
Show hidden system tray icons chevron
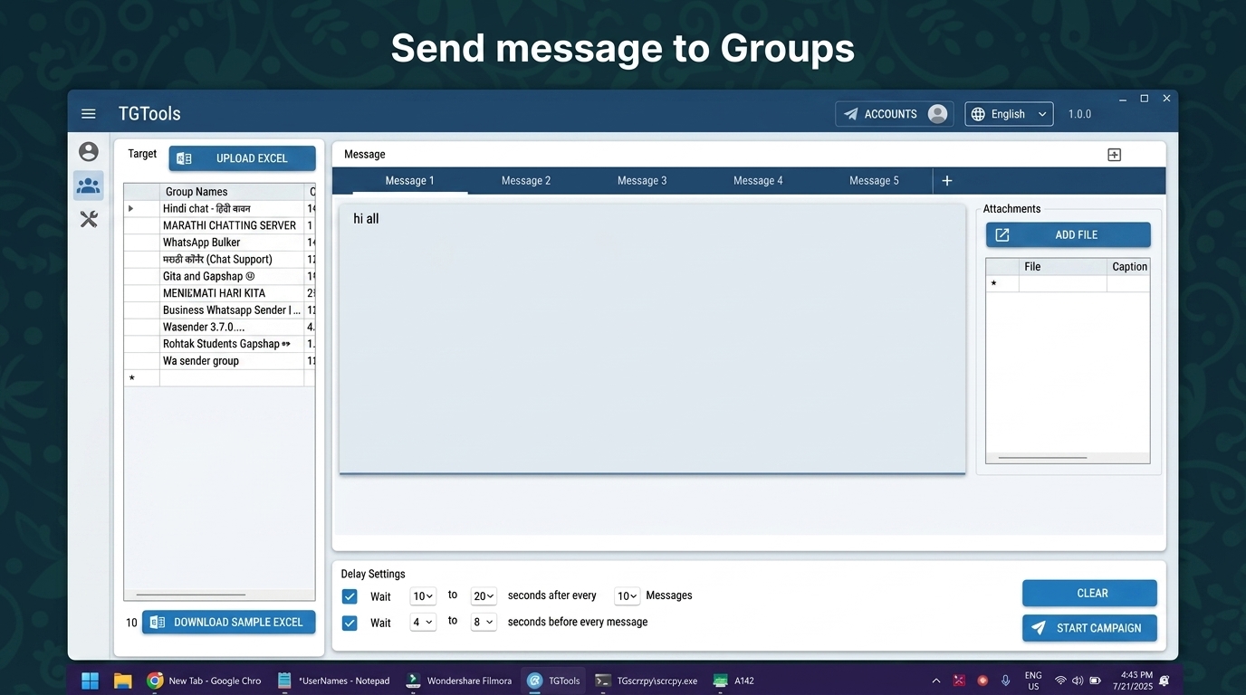(936, 681)
